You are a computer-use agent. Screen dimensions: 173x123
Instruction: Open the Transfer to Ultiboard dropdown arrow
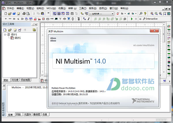[125, 13]
